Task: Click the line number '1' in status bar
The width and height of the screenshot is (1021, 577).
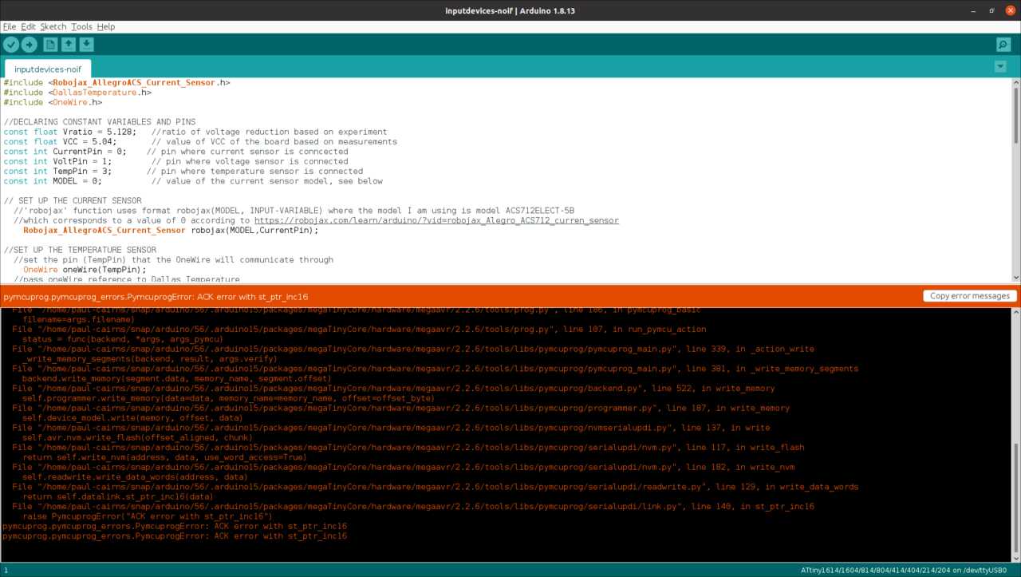Action: 5,570
